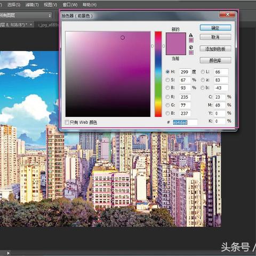The width and height of the screenshot is (256, 256).
Task: Select the R red radio button
Action: 167,97
